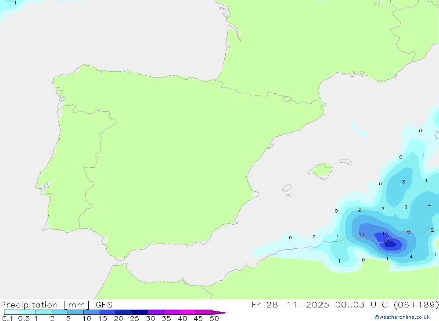Select the 30–35 mm purple legend swatch
The image size is (439, 321).
(155, 312)
